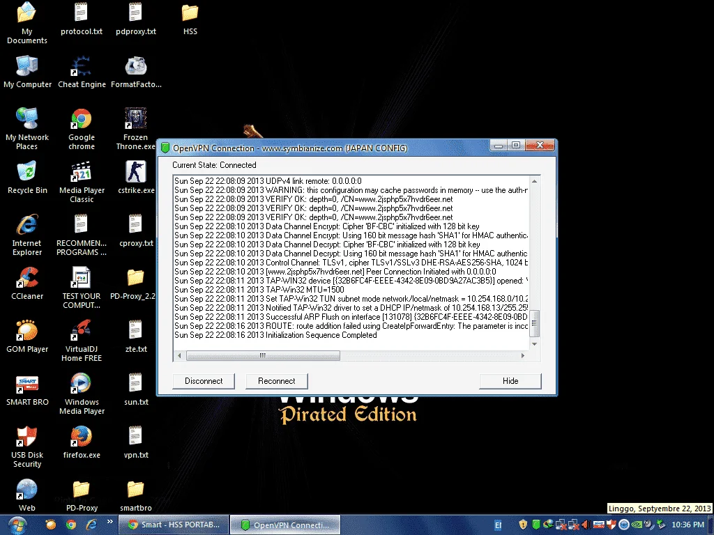Select the SMART BRO shortcut icon
Image resolution: width=714 pixels, height=535 pixels.
(27, 389)
